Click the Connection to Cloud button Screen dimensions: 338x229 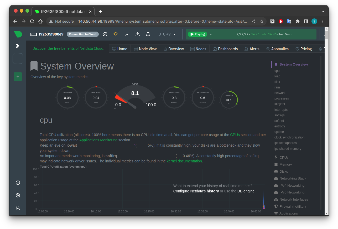[x=82, y=34]
